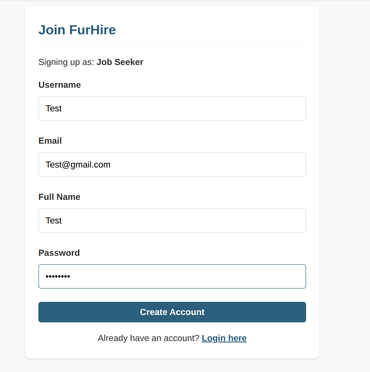This screenshot has height=372, width=370.
Task: Click the word 'Test' in Full Name box
Action: [x=53, y=220]
